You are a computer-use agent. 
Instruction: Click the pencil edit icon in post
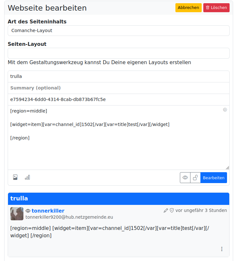point(166,211)
